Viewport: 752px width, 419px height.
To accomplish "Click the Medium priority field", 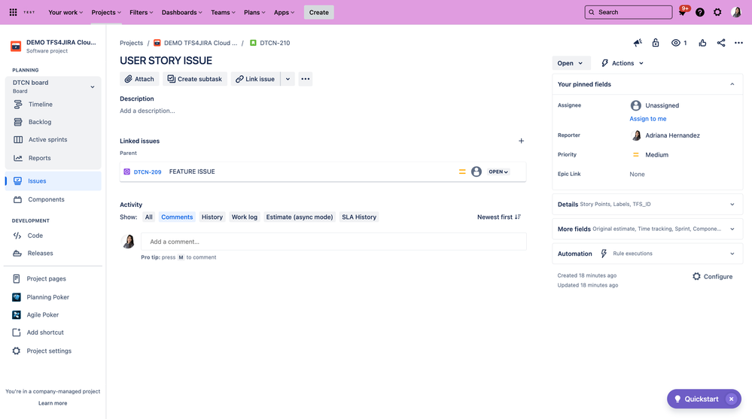I will [650, 155].
